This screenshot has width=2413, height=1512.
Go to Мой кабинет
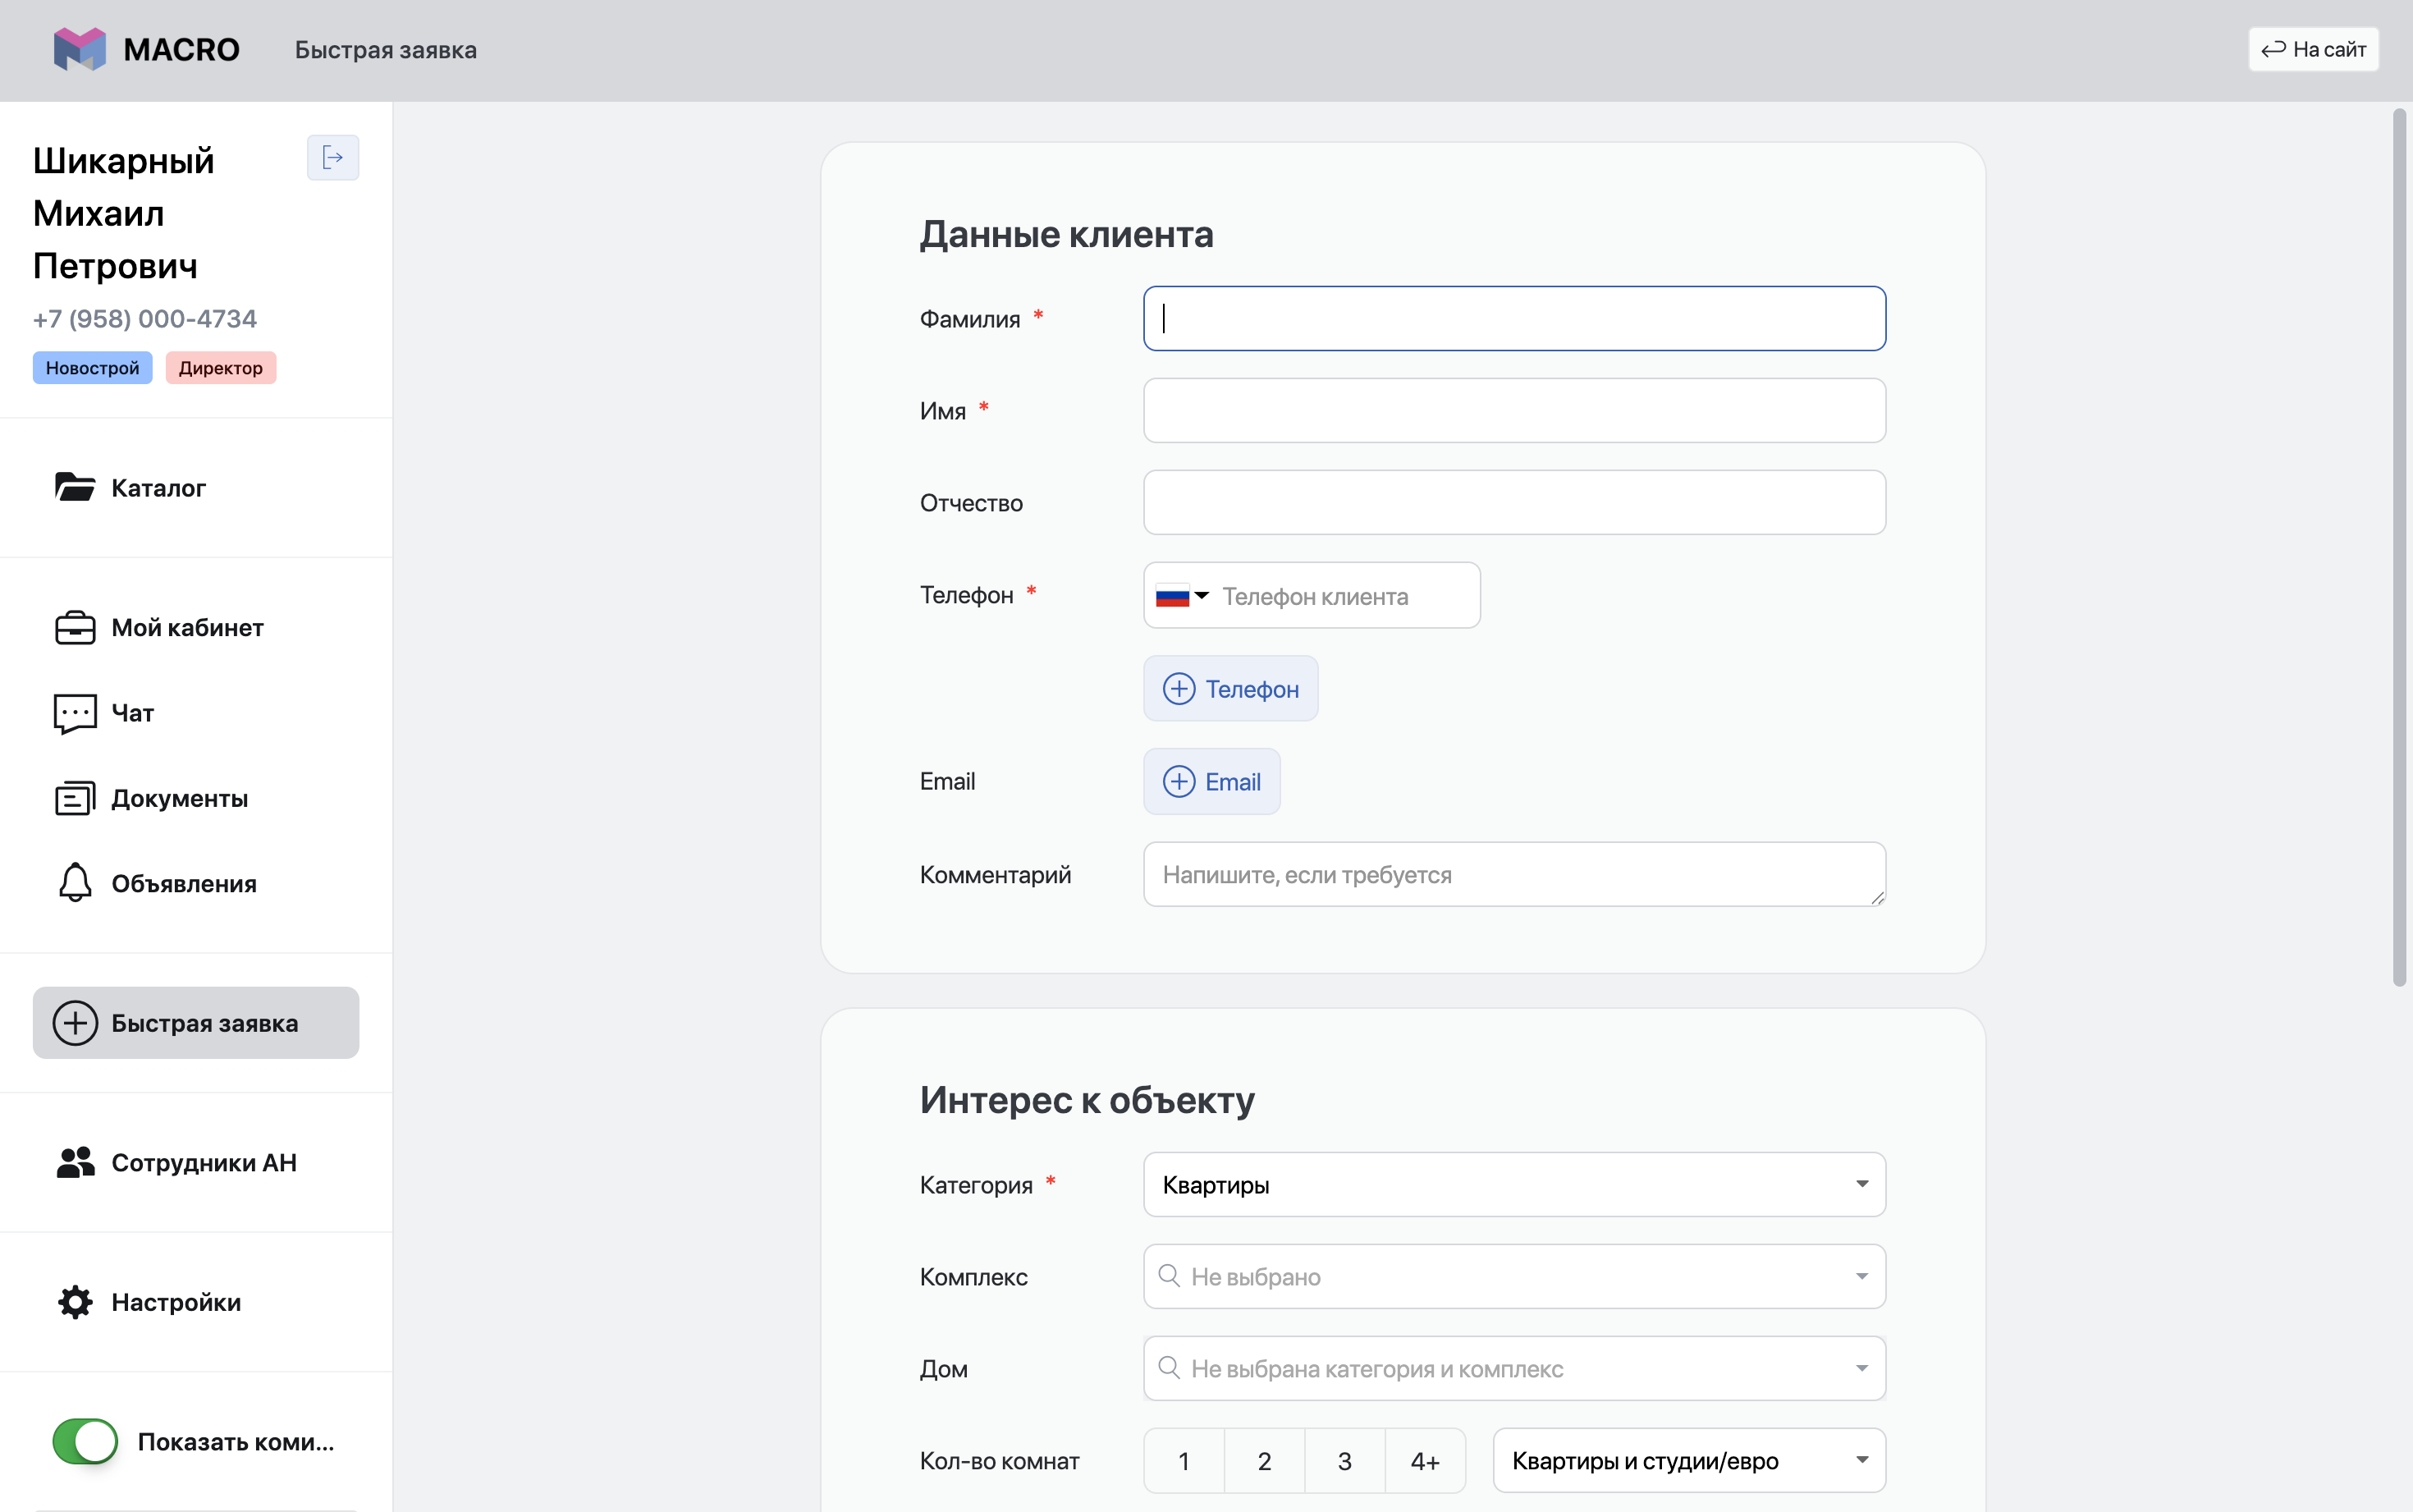tap(196, 628)
